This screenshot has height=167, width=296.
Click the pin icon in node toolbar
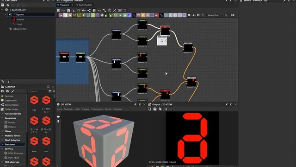[203, 15]
